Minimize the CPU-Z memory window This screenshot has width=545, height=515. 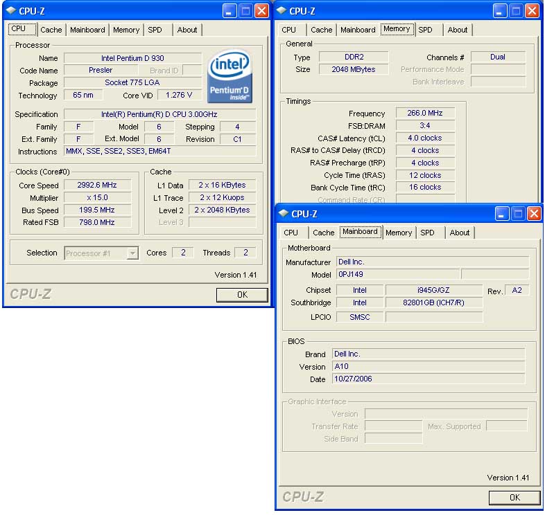tap(500, 11)
